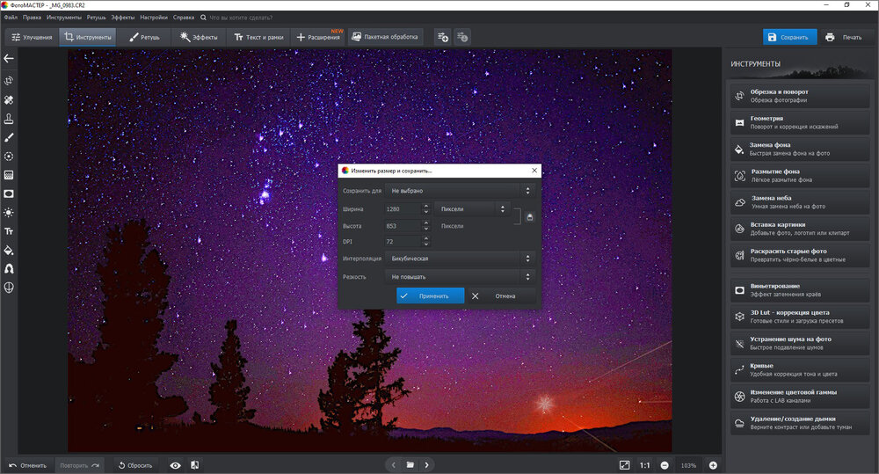Open the Резкость dropdown
This screenshot has height=474, width=879.
(461, 277)
